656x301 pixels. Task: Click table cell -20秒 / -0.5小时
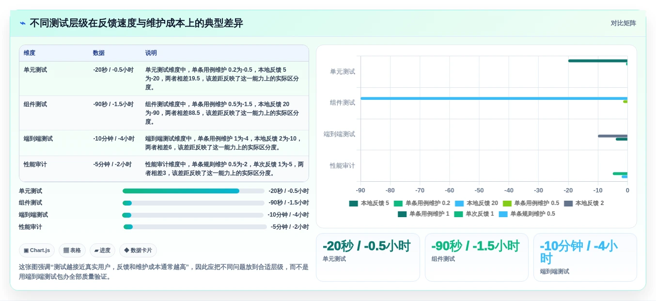113,70
